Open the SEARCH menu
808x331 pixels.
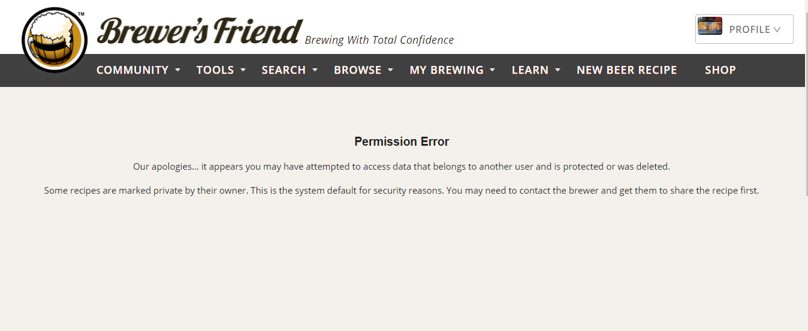(x=284, y=70)
